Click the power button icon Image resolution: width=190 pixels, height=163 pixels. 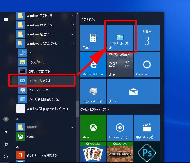(x=6, y=156)
